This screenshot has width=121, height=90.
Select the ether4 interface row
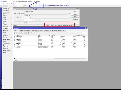click(51, 42)
